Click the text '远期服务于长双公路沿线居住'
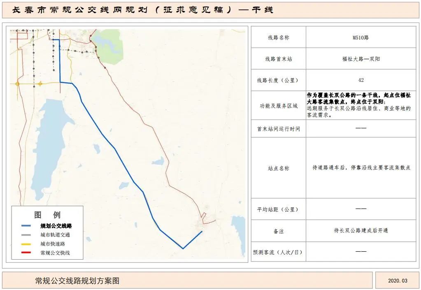This screenshot has height=290, width=421. (342, 108)
